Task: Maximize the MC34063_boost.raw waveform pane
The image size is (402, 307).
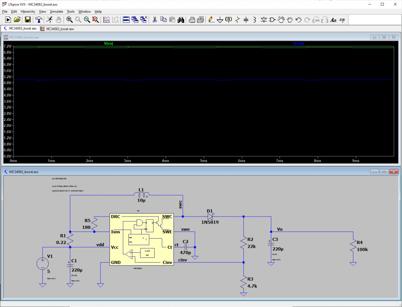Action: 384,37
